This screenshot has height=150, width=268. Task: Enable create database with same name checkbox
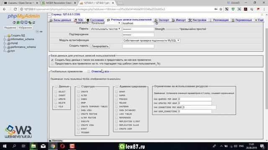click(x=52, y=60)
